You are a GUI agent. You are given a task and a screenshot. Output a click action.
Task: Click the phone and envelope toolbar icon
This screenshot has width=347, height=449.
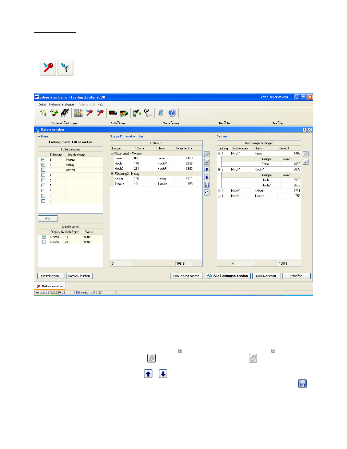[x=148, y=113]
